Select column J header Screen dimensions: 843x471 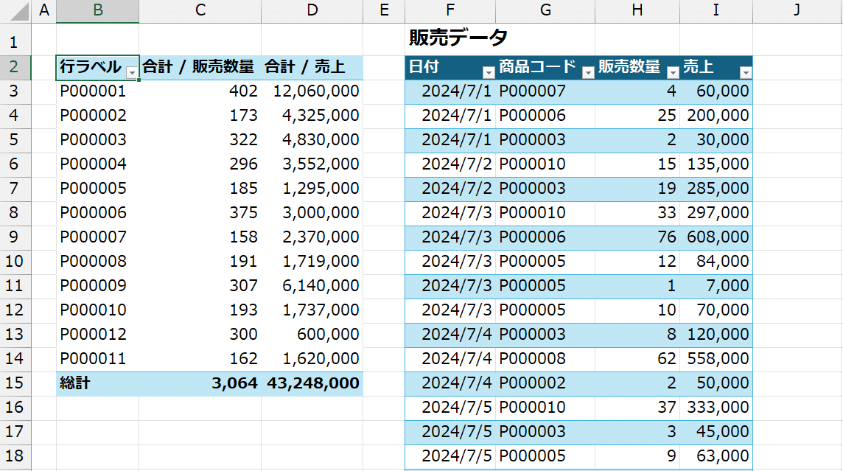(797, 10)
